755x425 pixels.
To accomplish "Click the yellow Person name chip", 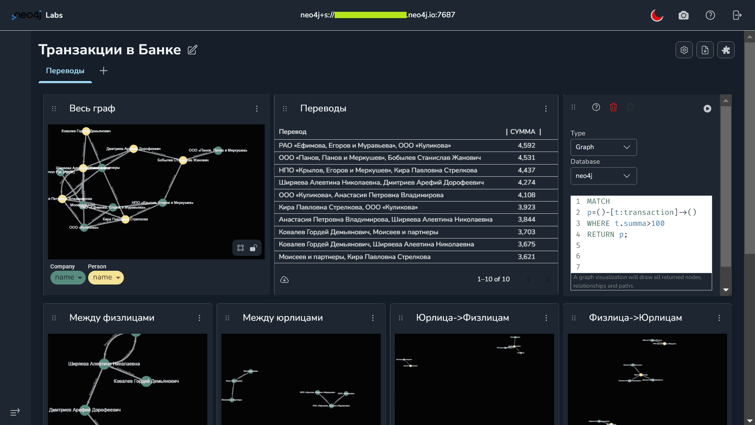I will click(106, 277).
